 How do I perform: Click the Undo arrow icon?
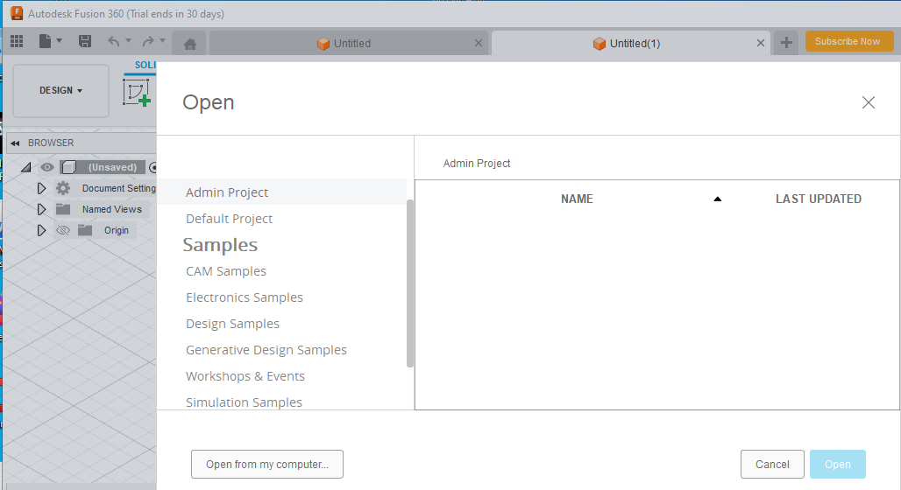(x=113, y=41)
